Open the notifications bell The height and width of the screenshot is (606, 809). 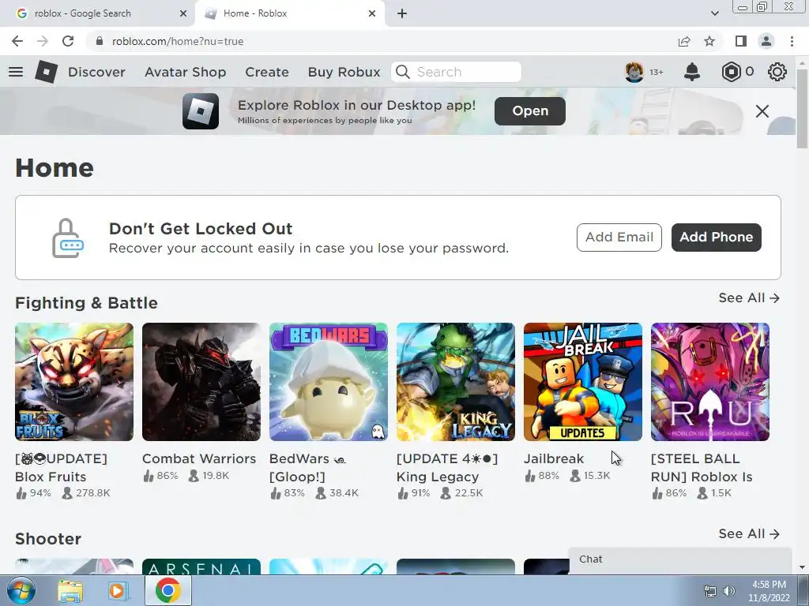692,72
